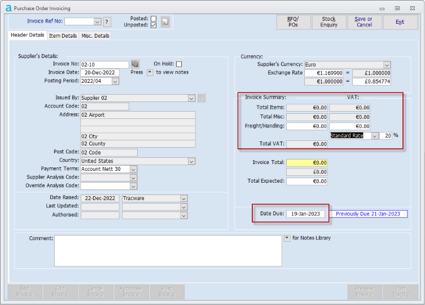Viewport: 425px width, 305px height.
Task: Open the Notes Library asterisk button
Action: (x=287, y=238)
